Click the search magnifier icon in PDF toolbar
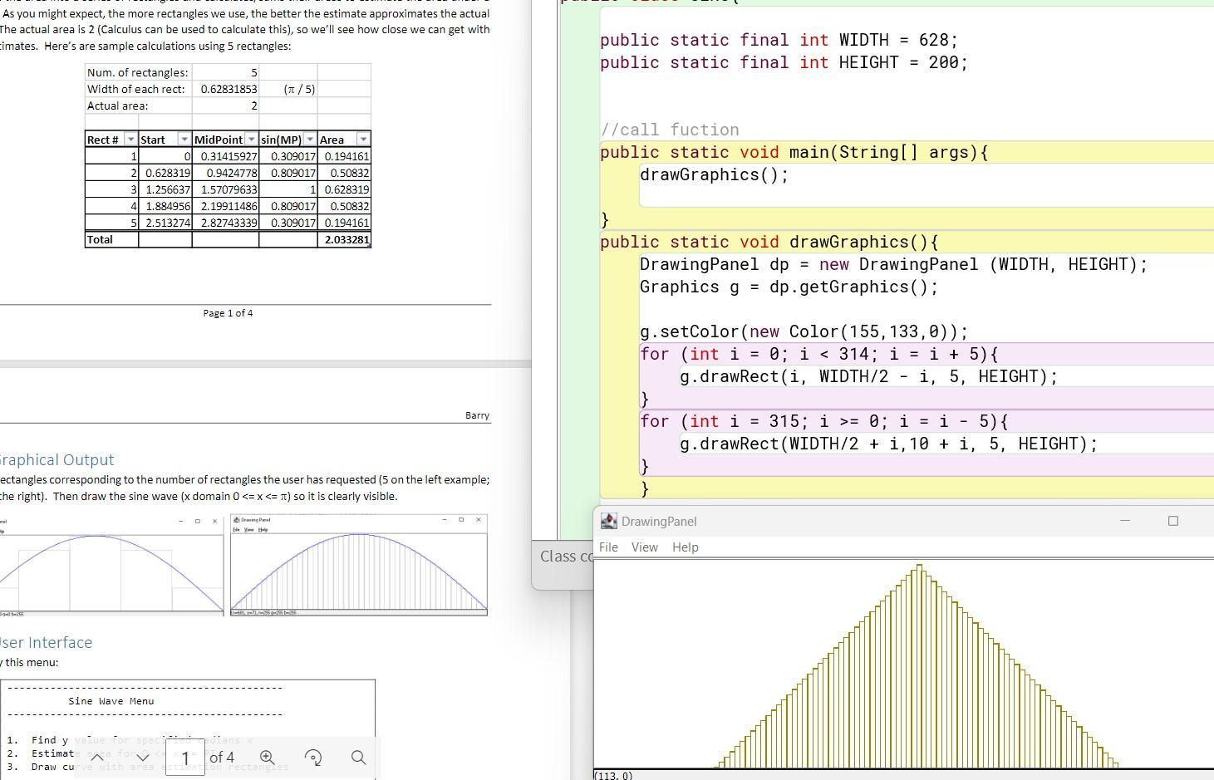 358,758
